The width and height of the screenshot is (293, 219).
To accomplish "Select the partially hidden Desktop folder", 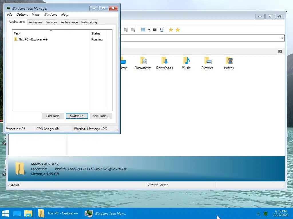I will coord(124,63).
